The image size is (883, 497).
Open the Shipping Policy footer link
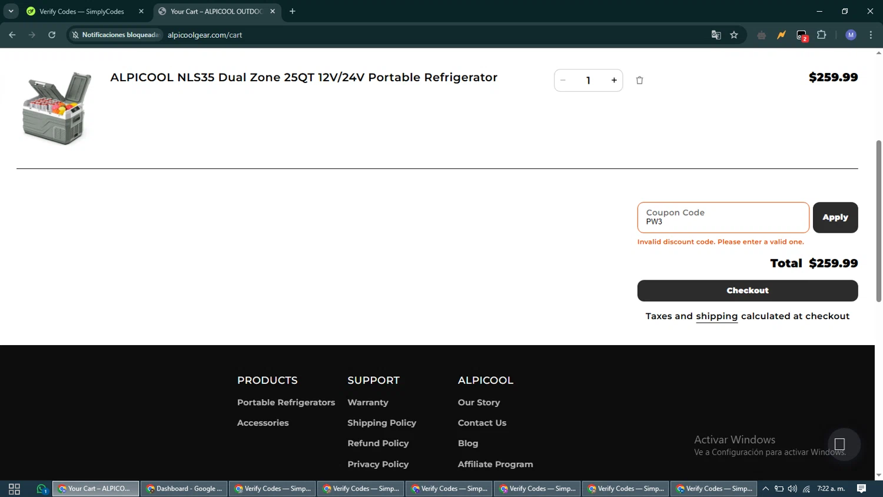(x=381, y=423)
